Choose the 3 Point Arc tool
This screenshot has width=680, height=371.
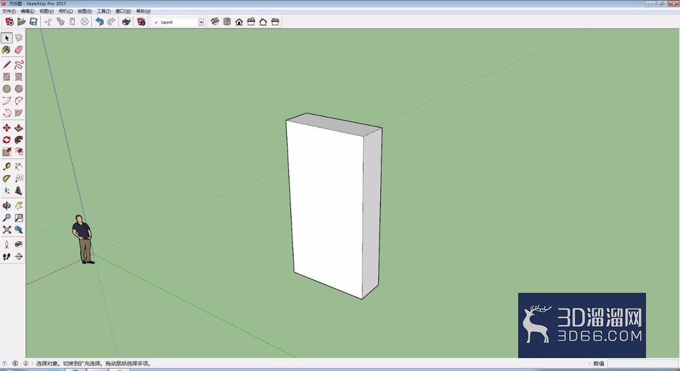point(7,113)
